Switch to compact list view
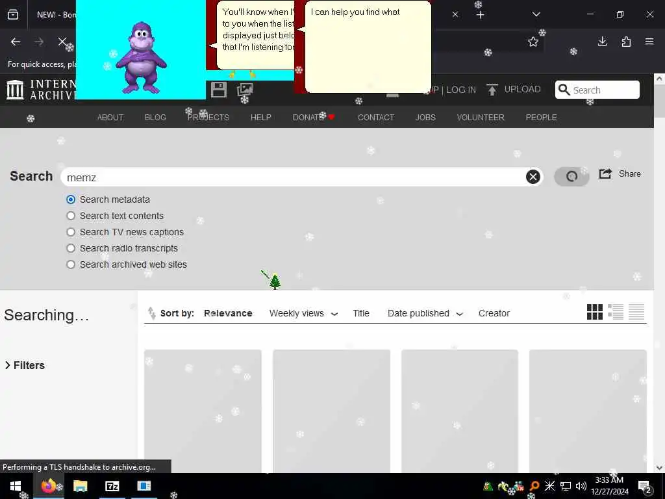This screenshot has height=499, width=665. click(636, 312)
